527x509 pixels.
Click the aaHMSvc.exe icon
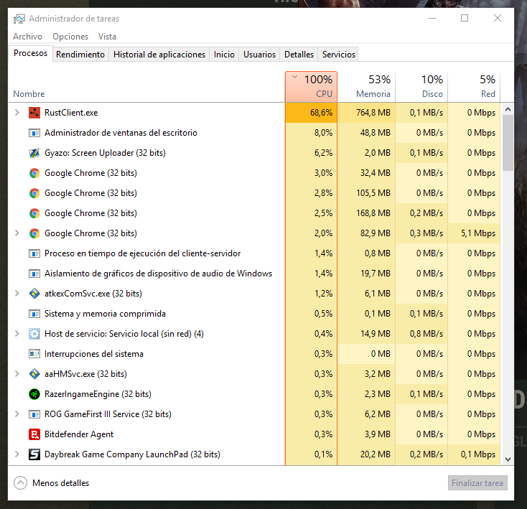[34, 374]
